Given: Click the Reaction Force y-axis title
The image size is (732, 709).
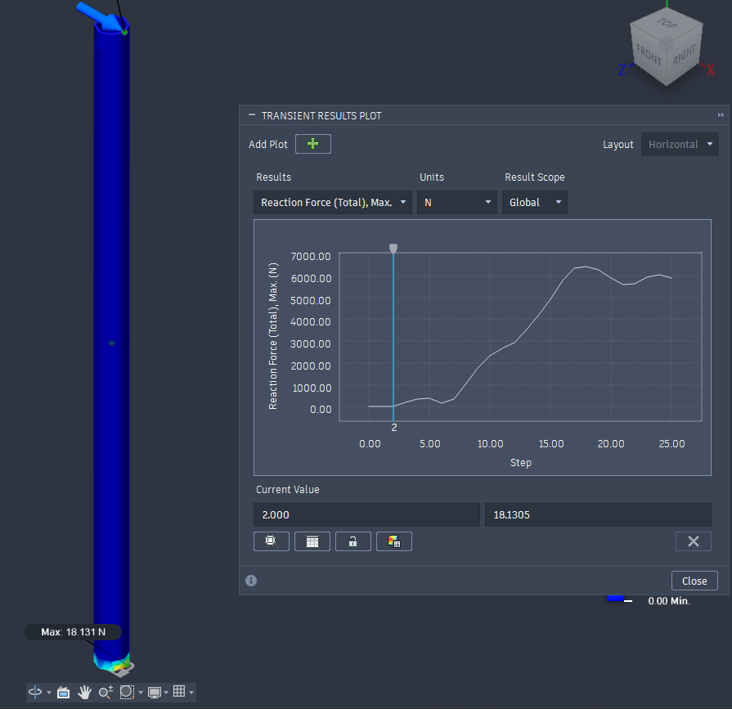Looking at the screenshot, I should click(x=273, y=336).
